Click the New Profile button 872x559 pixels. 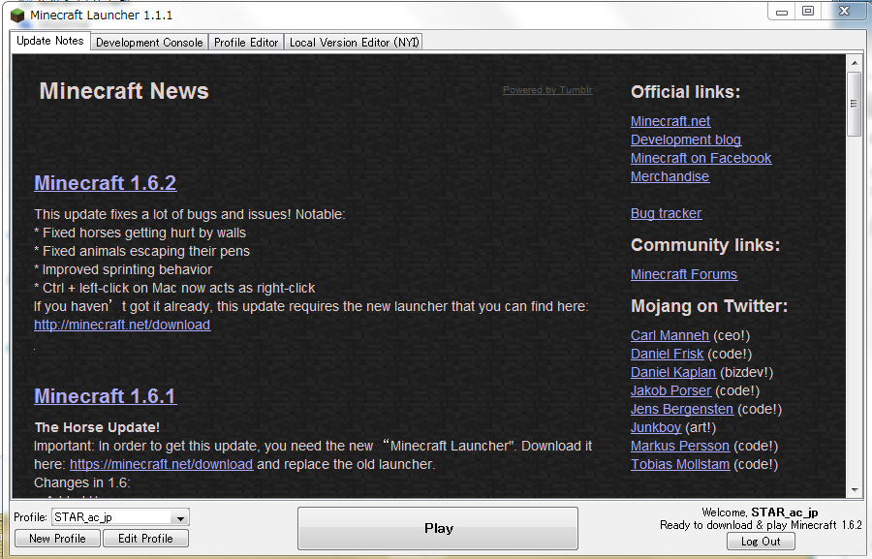57,539
